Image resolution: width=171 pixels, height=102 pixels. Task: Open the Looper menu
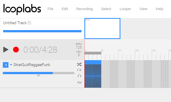(x=125, y=9)
